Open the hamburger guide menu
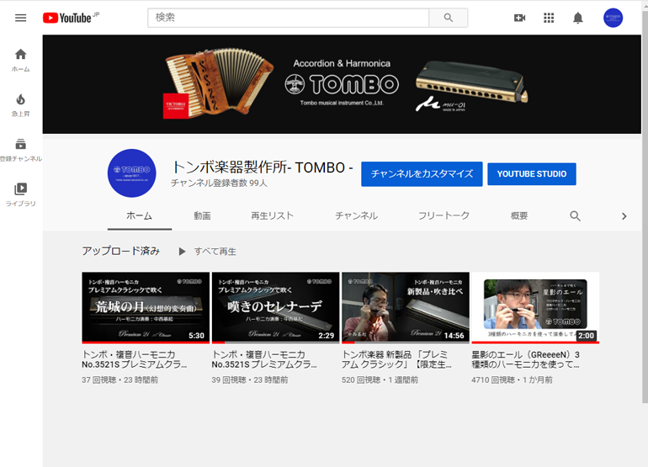648x467 pixels. pos(21,18)
